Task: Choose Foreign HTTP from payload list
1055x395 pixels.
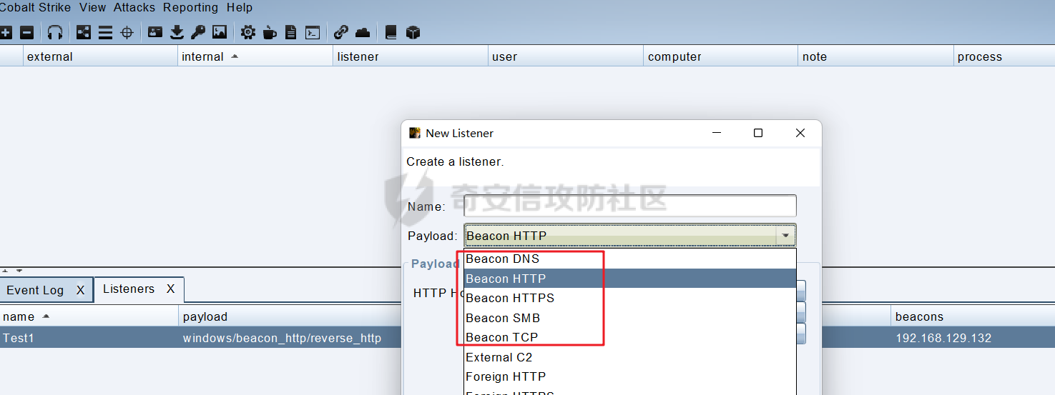Action: click(x=630, y=376)
